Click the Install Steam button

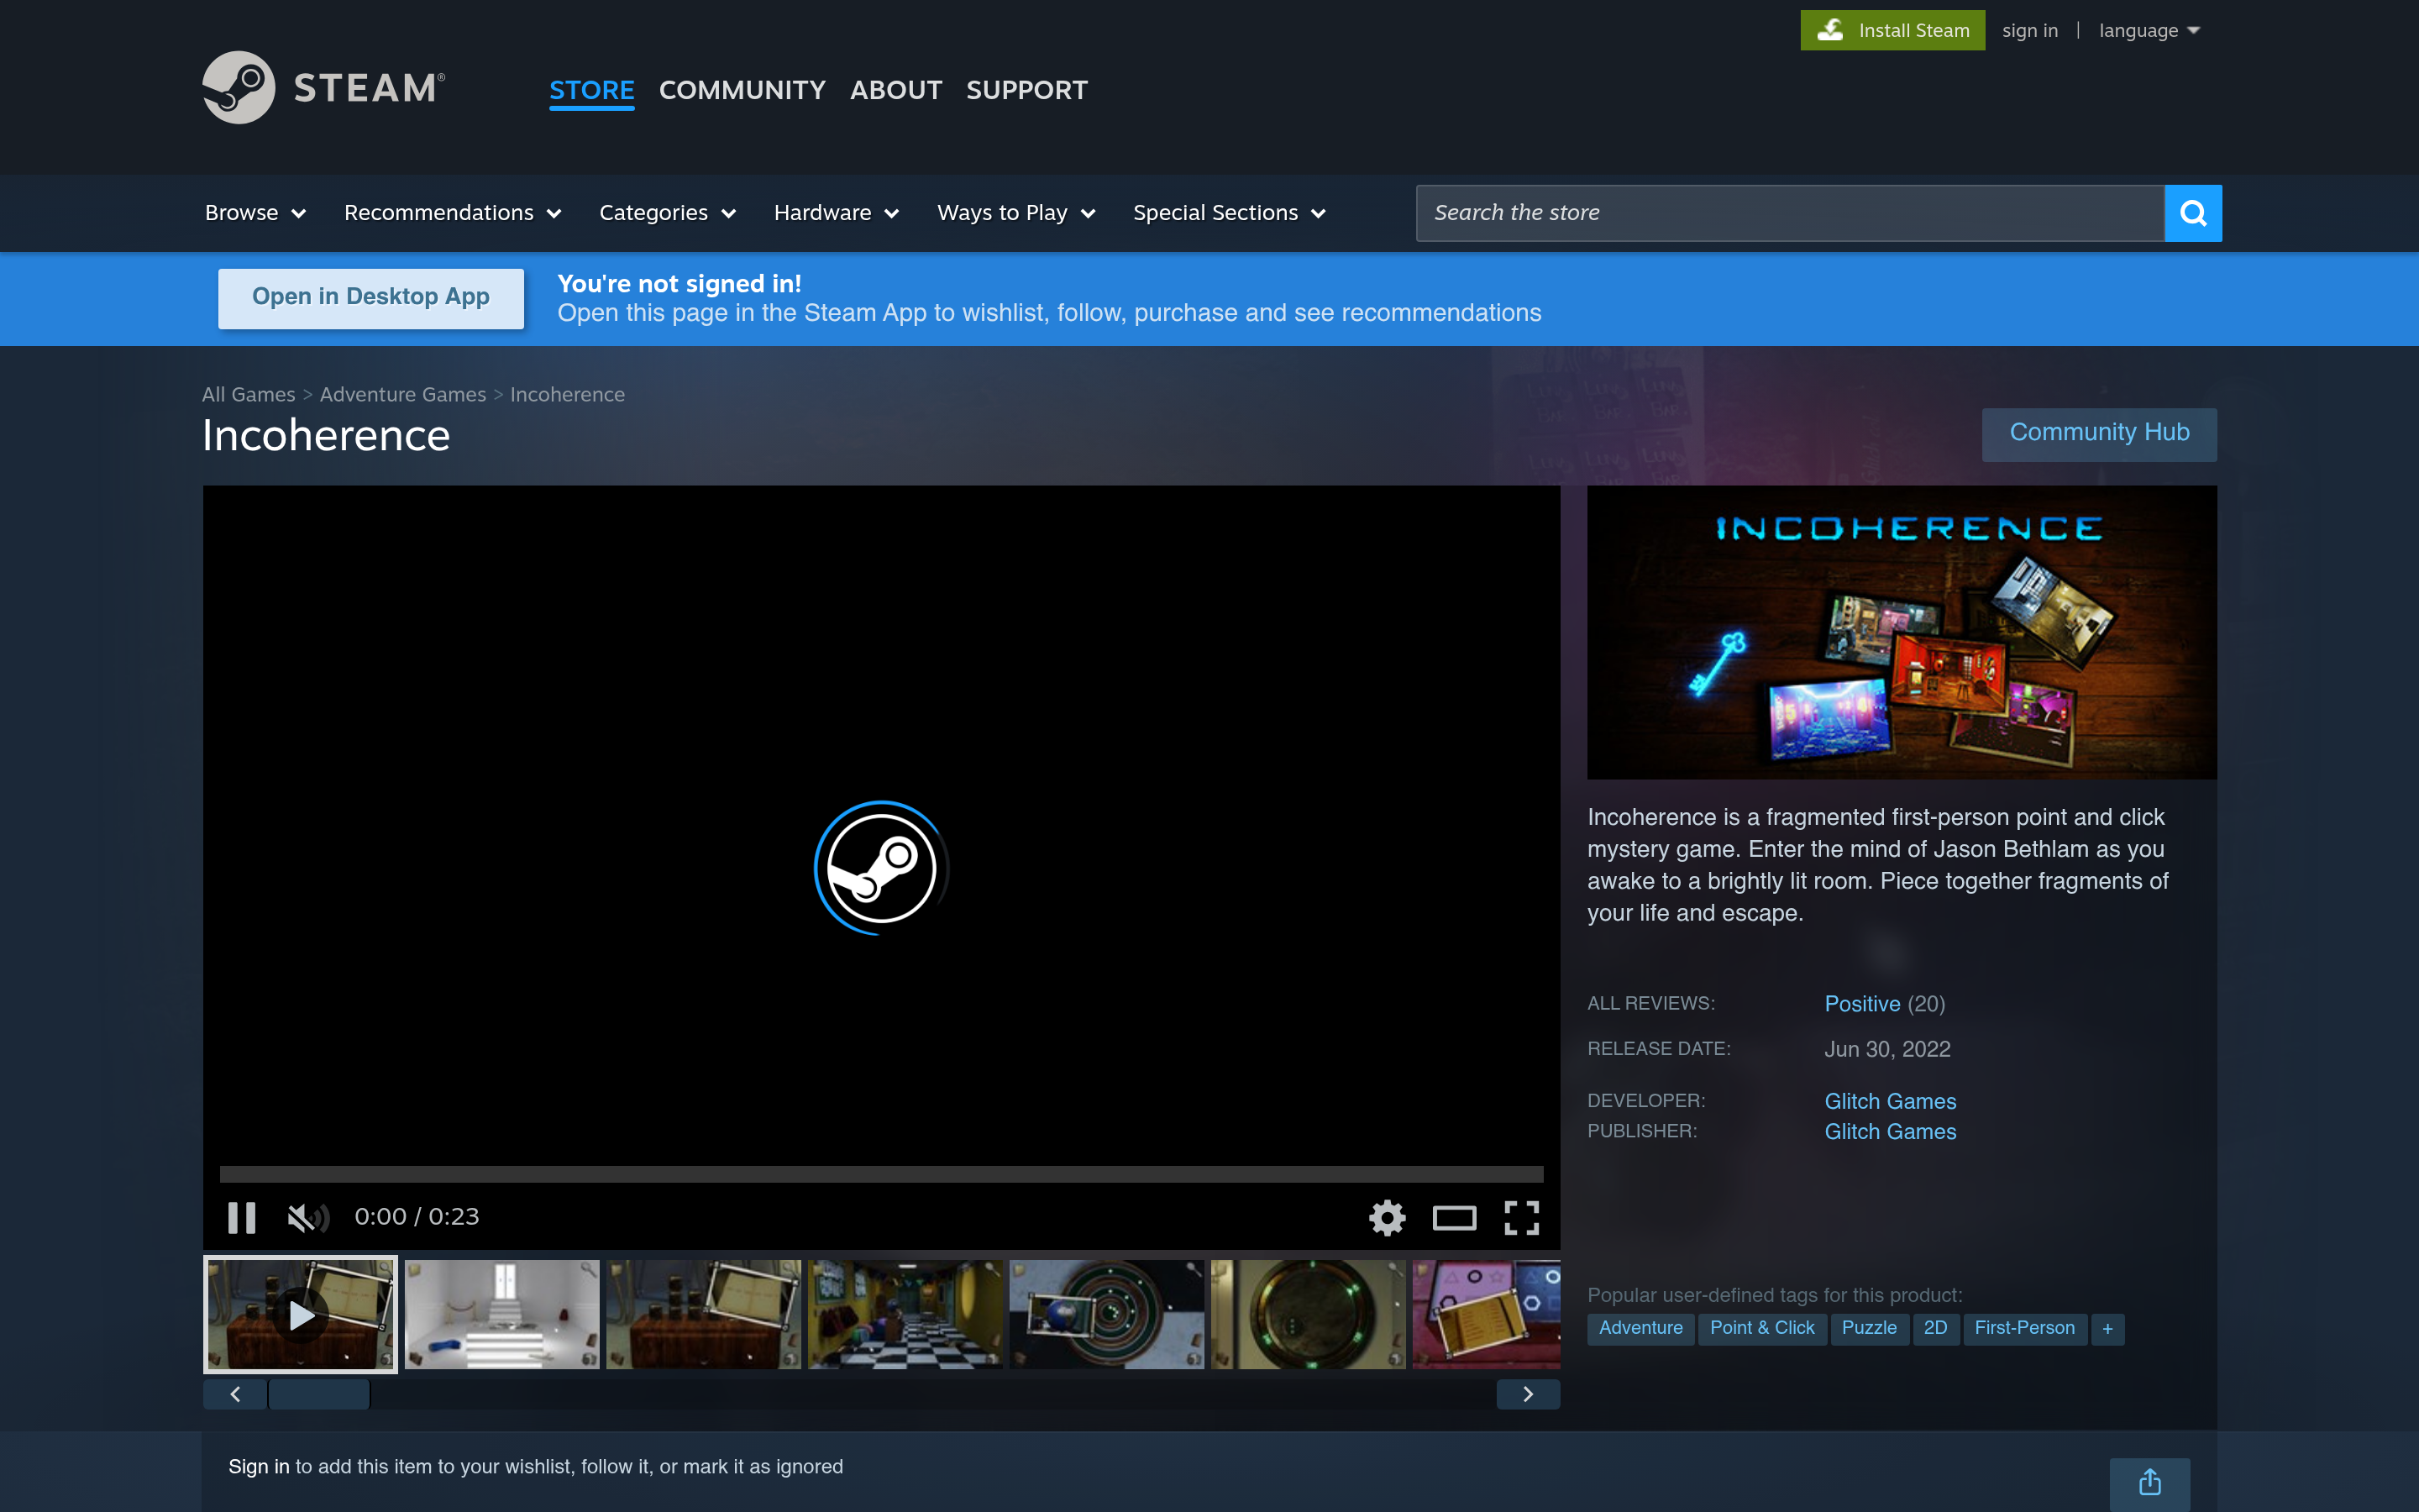[x=1892, y=30]
